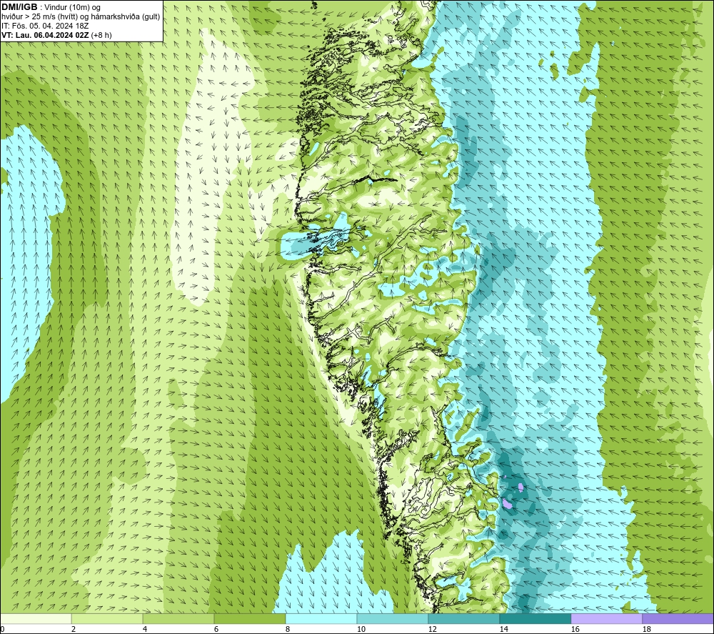Click the 12–14 m/s medium teal legend swatch
Viewport: 714px width, 634px height.
[x=464, y=619]
